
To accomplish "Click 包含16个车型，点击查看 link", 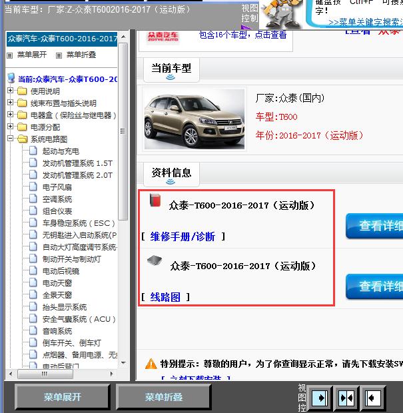I will click(242, 35).
